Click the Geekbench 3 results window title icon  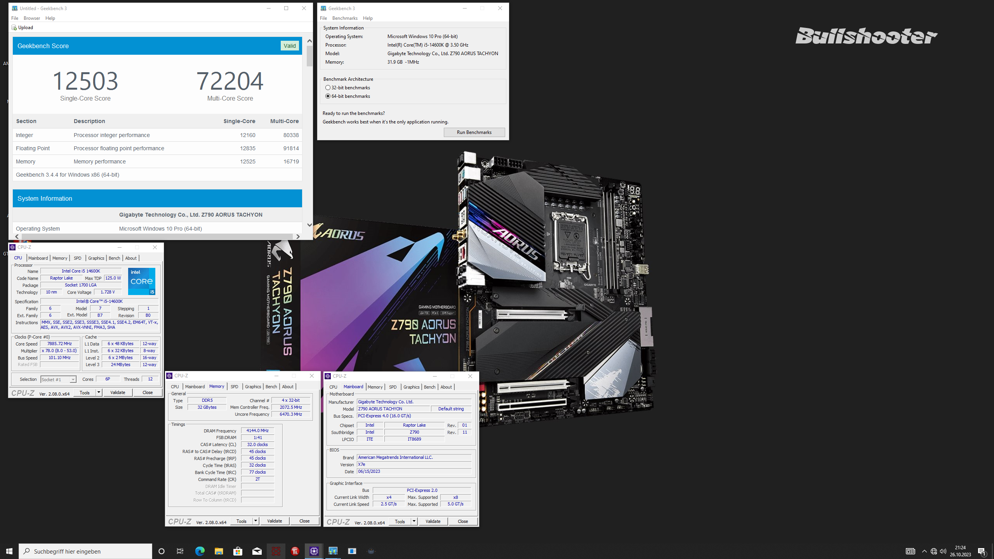(14, 8)
